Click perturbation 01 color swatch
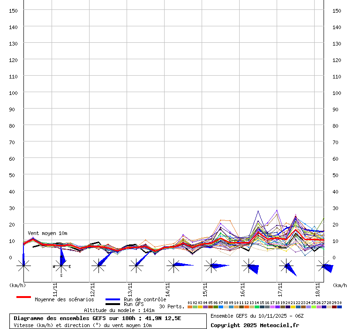This screenshot has width=347, height=329. 189,307
